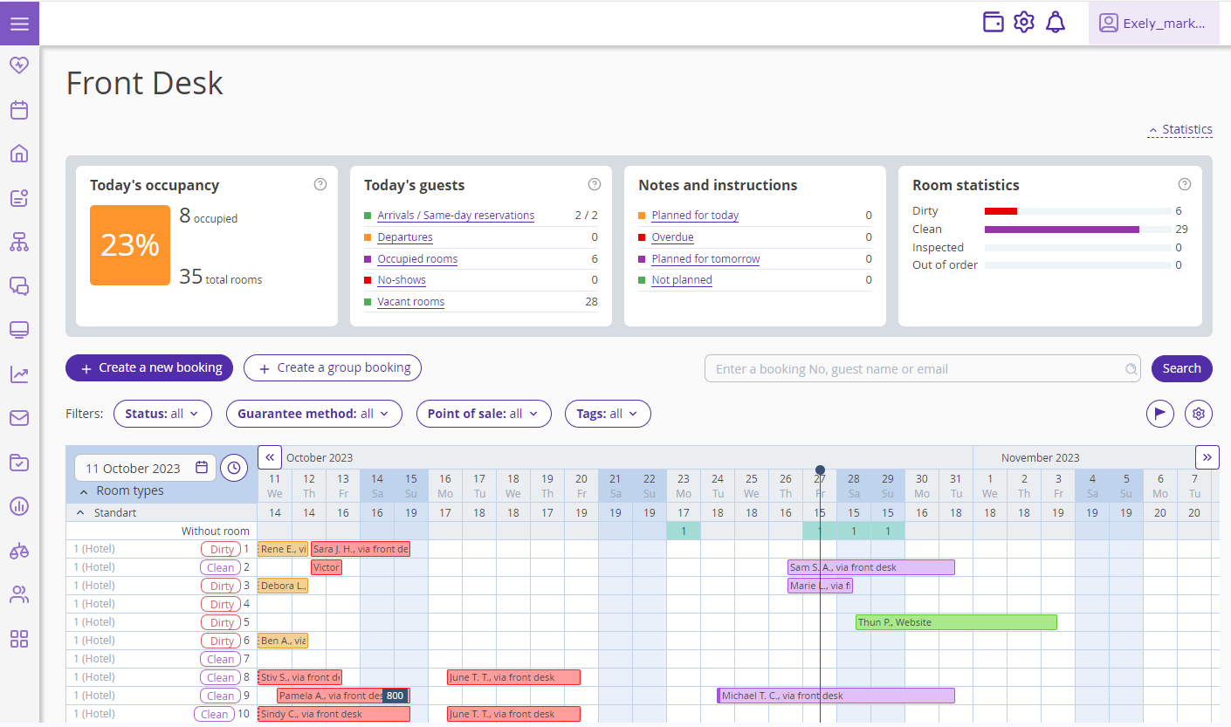Open the hierarchy tree sidebar icon
Screen dimensions: 1231x727
(19, 242)
